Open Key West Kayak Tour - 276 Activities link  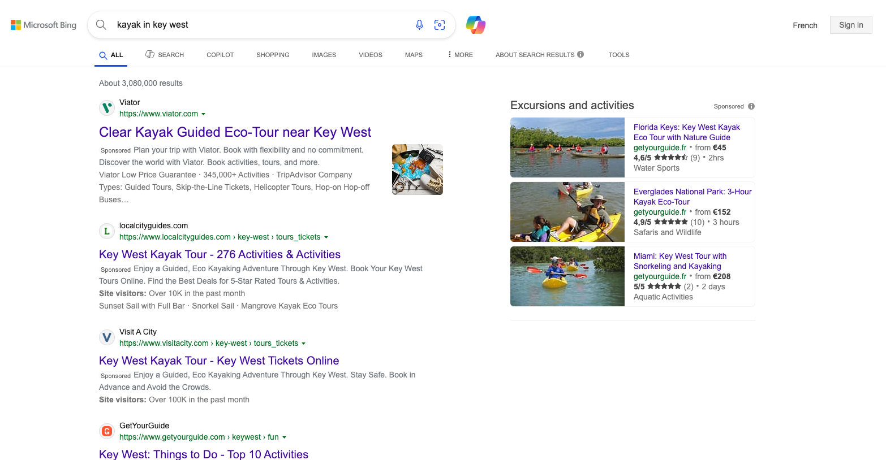click(220, 254)
